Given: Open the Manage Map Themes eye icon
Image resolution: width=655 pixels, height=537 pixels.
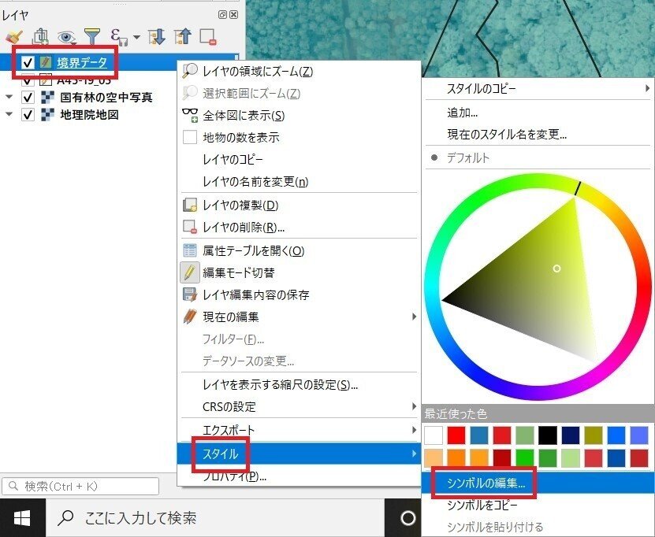Looking at the screenshot, I should click(x=65, y=36).
